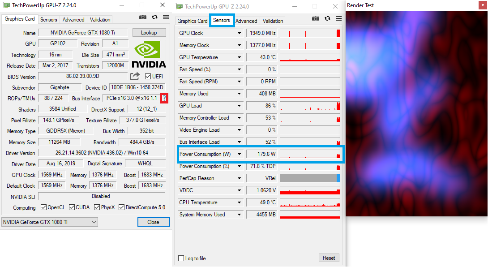Switch to Validation tab in left window
This screenshot has height=267, width=488.
tap(100, 20)
